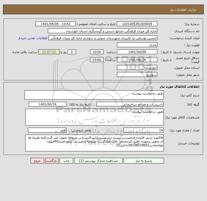The image size is (207, 201).
Task: Click the توضیحات خریدار description text area
Action: pos(94,143)
